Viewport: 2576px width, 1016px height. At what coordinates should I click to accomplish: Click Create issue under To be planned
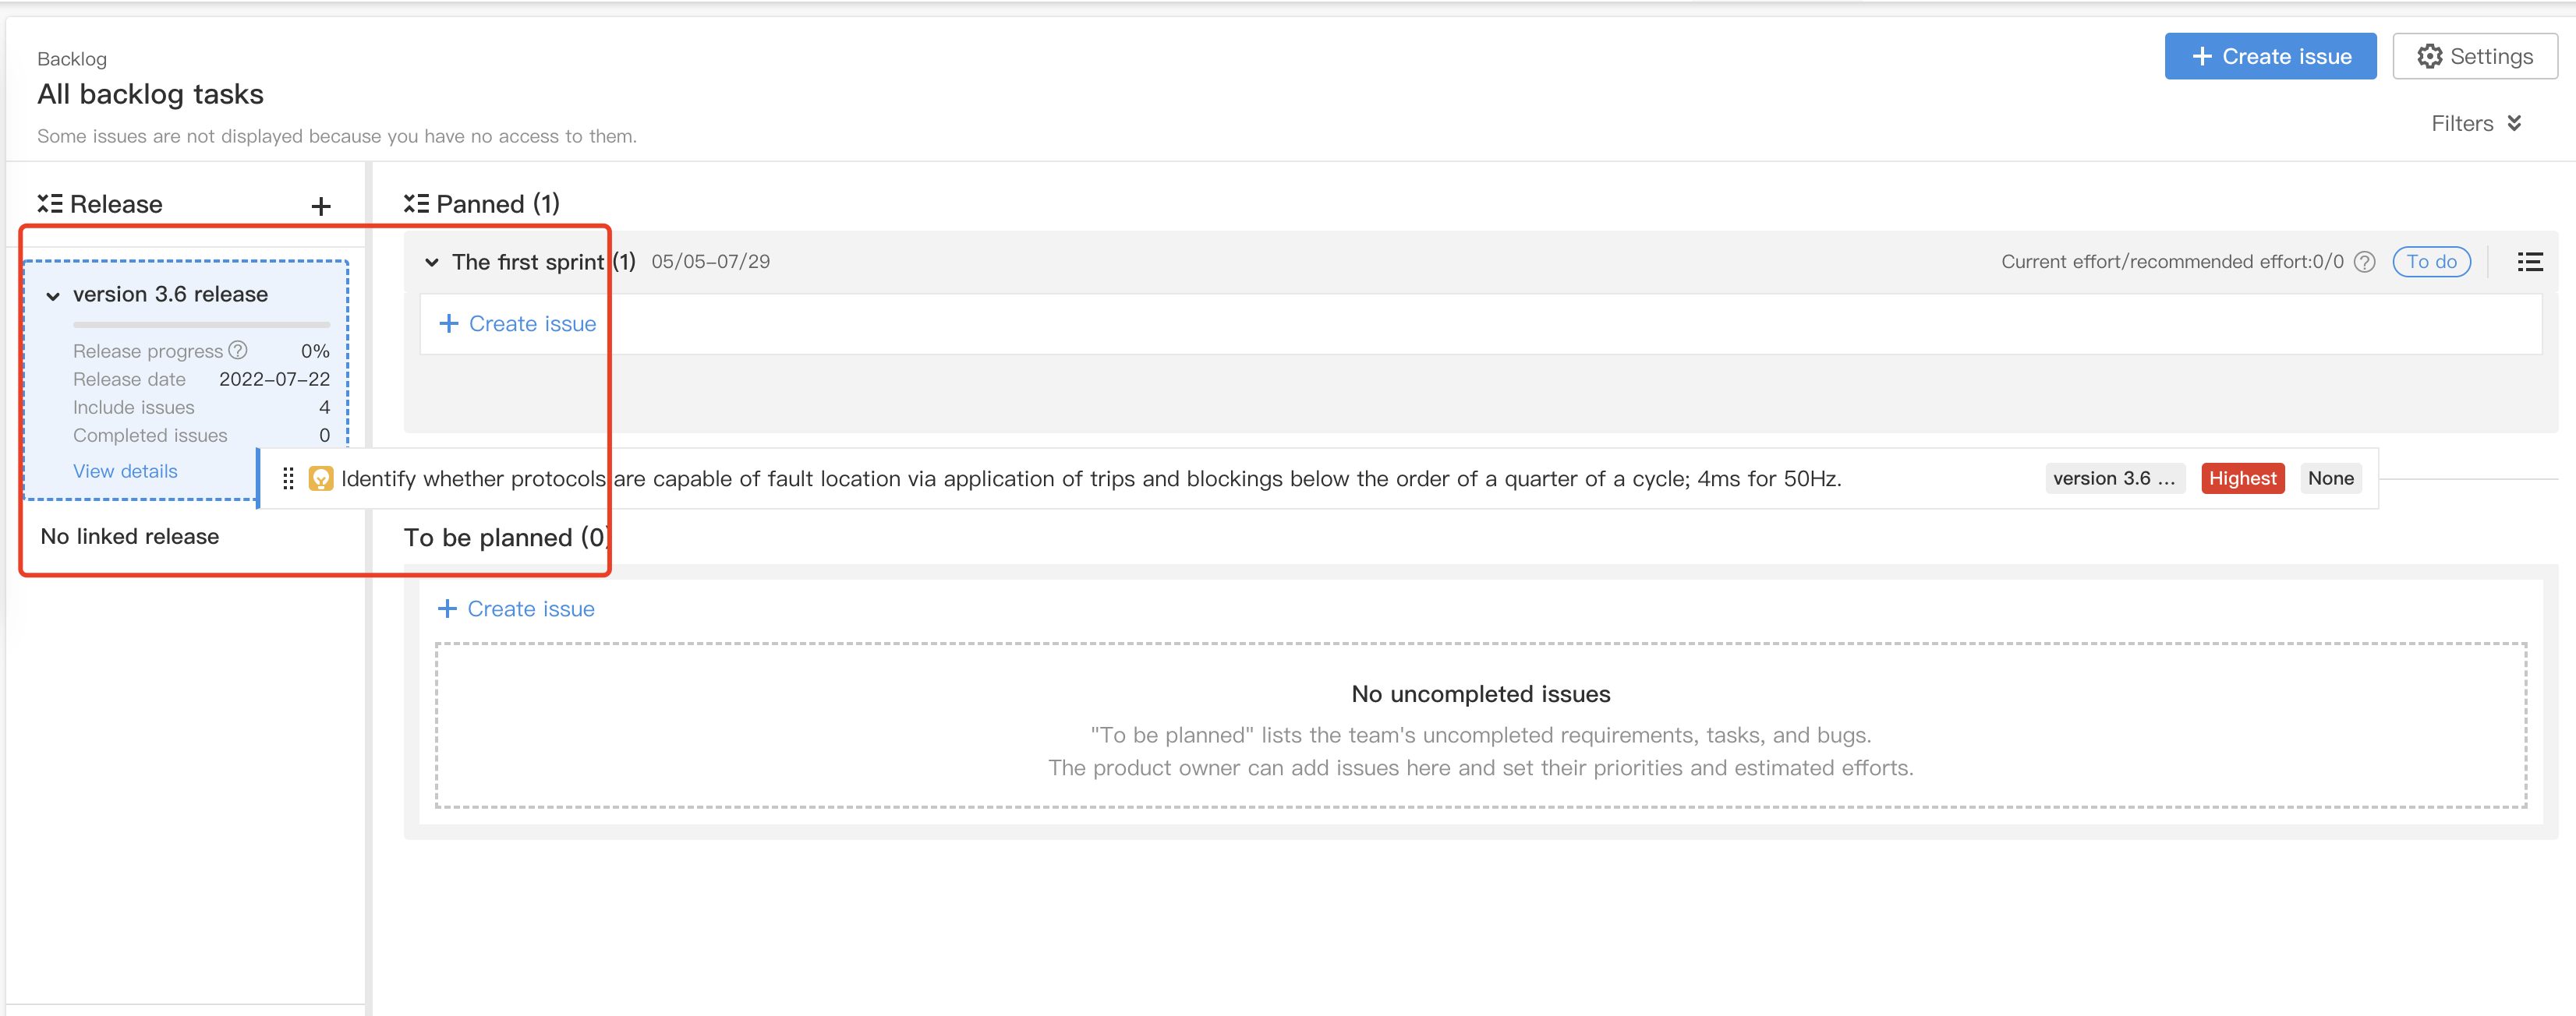coord(516,609)
